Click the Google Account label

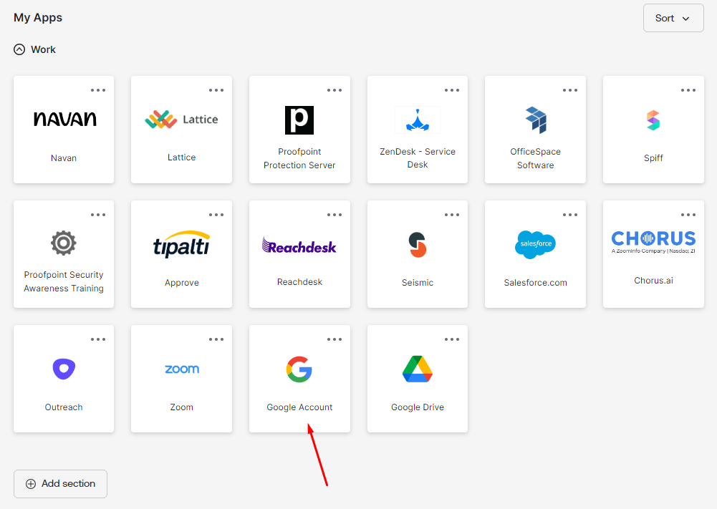pyautogui.click(x=299, y=407)
